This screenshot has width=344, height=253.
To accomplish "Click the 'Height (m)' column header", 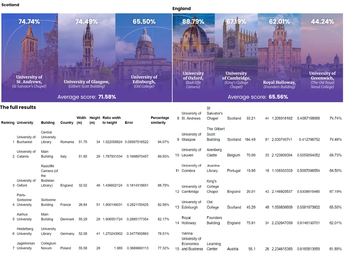I will point(95,120).
